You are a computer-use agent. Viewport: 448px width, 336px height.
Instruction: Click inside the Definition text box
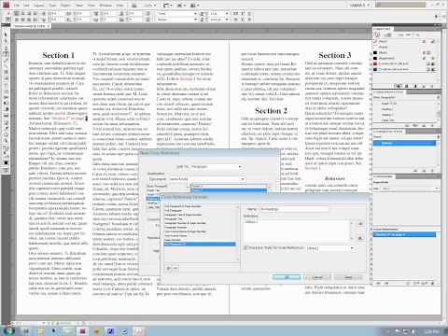point(298,231)
